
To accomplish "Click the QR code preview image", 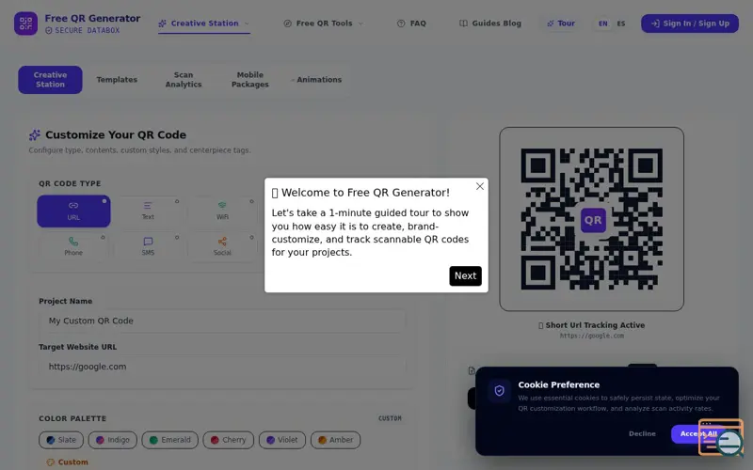I will [x=592, y=219].
